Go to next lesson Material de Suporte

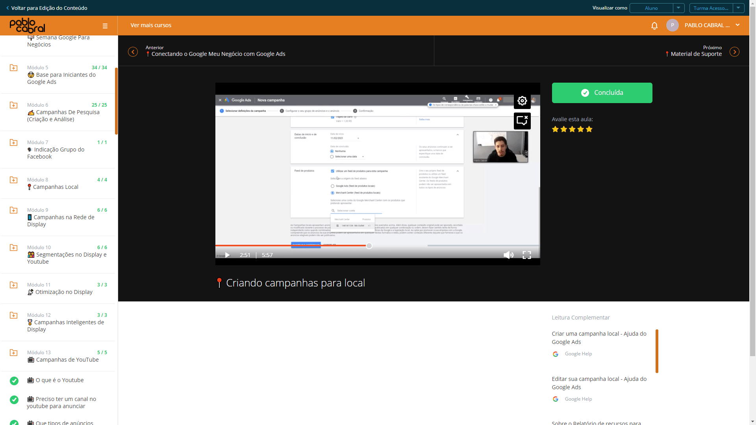(734, 52)
